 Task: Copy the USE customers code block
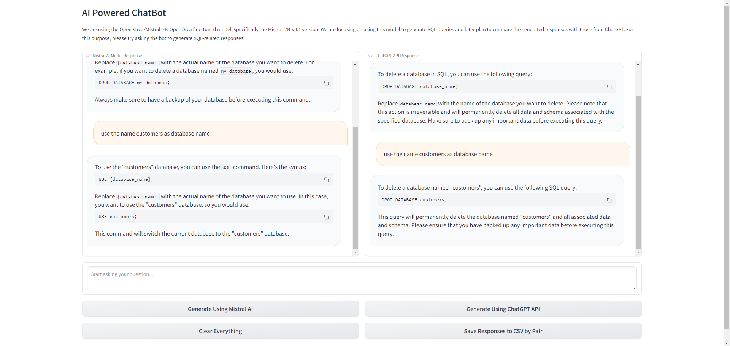pos(326,217)
